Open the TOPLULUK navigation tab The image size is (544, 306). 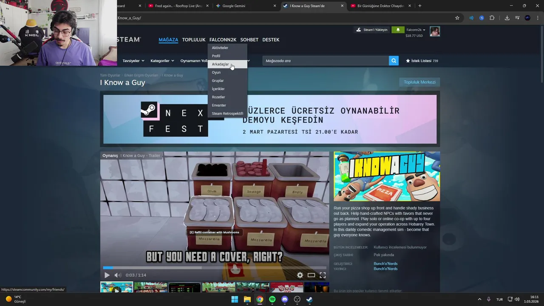coord(194,40)
